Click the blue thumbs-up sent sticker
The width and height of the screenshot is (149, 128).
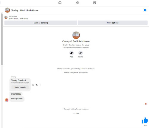click(x=145, y=121)
